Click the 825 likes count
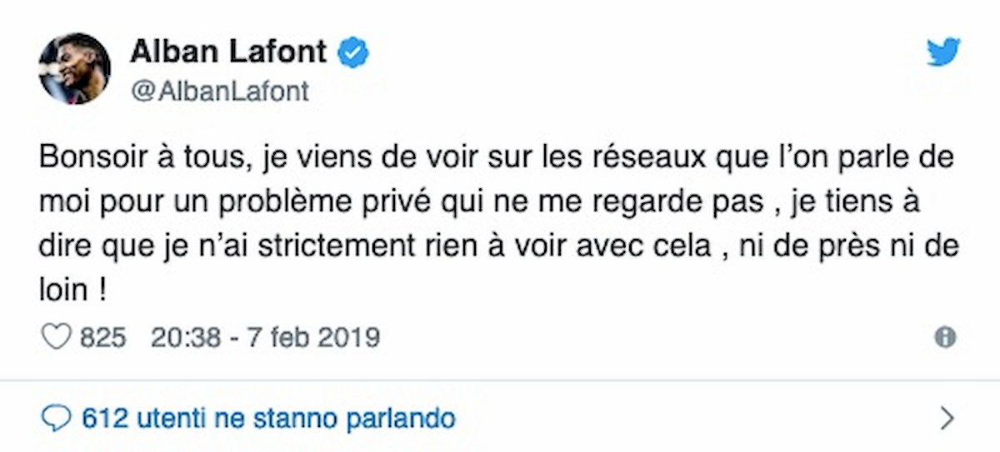 [102, 338]
